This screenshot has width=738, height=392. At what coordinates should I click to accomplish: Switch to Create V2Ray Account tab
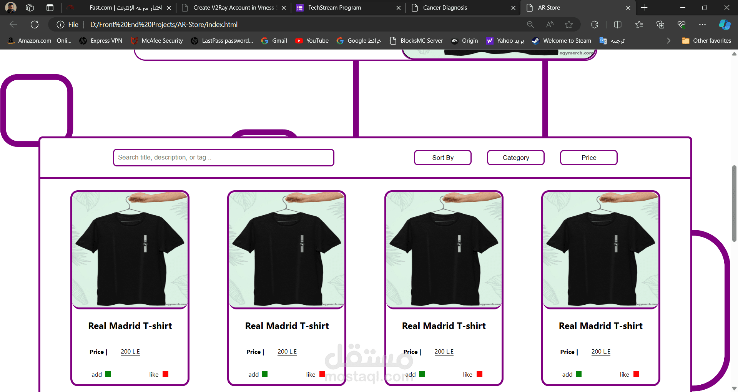tap(234, 8)
